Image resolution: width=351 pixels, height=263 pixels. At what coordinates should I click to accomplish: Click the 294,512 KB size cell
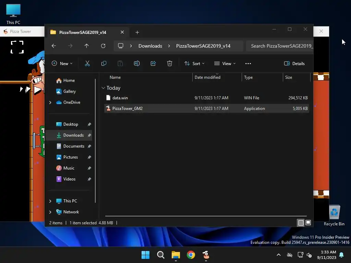click(298, 98)
